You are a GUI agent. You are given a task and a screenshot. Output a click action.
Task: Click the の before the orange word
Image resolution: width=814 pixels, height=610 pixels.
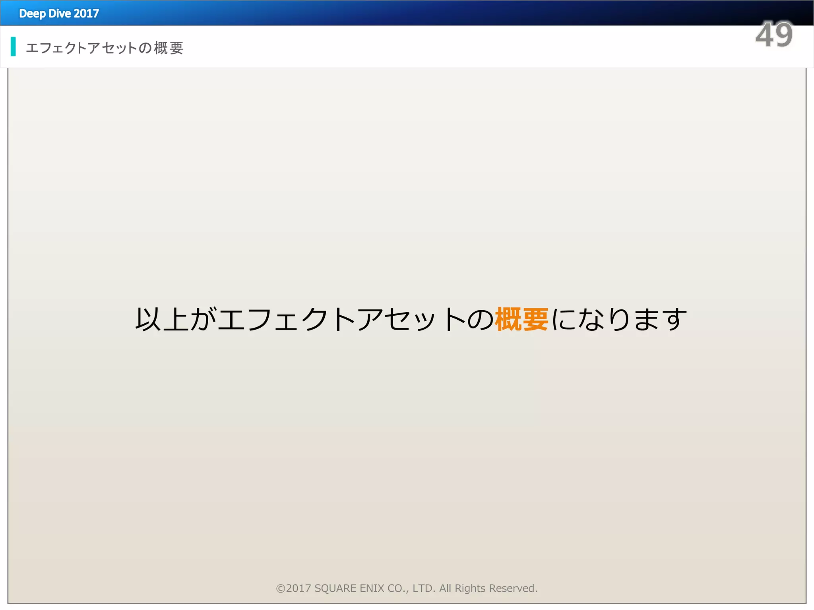pyautogui.click(x=480, y=319)
